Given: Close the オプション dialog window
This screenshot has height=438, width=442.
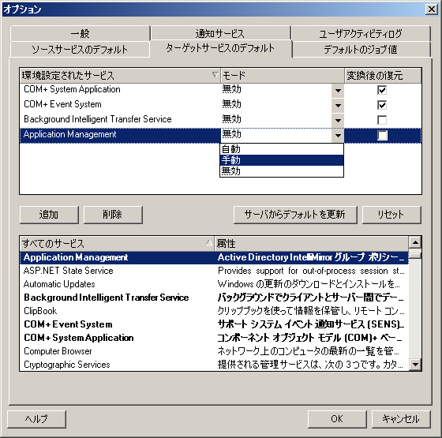Looking at the screenshot, I should tap(431, 9).
